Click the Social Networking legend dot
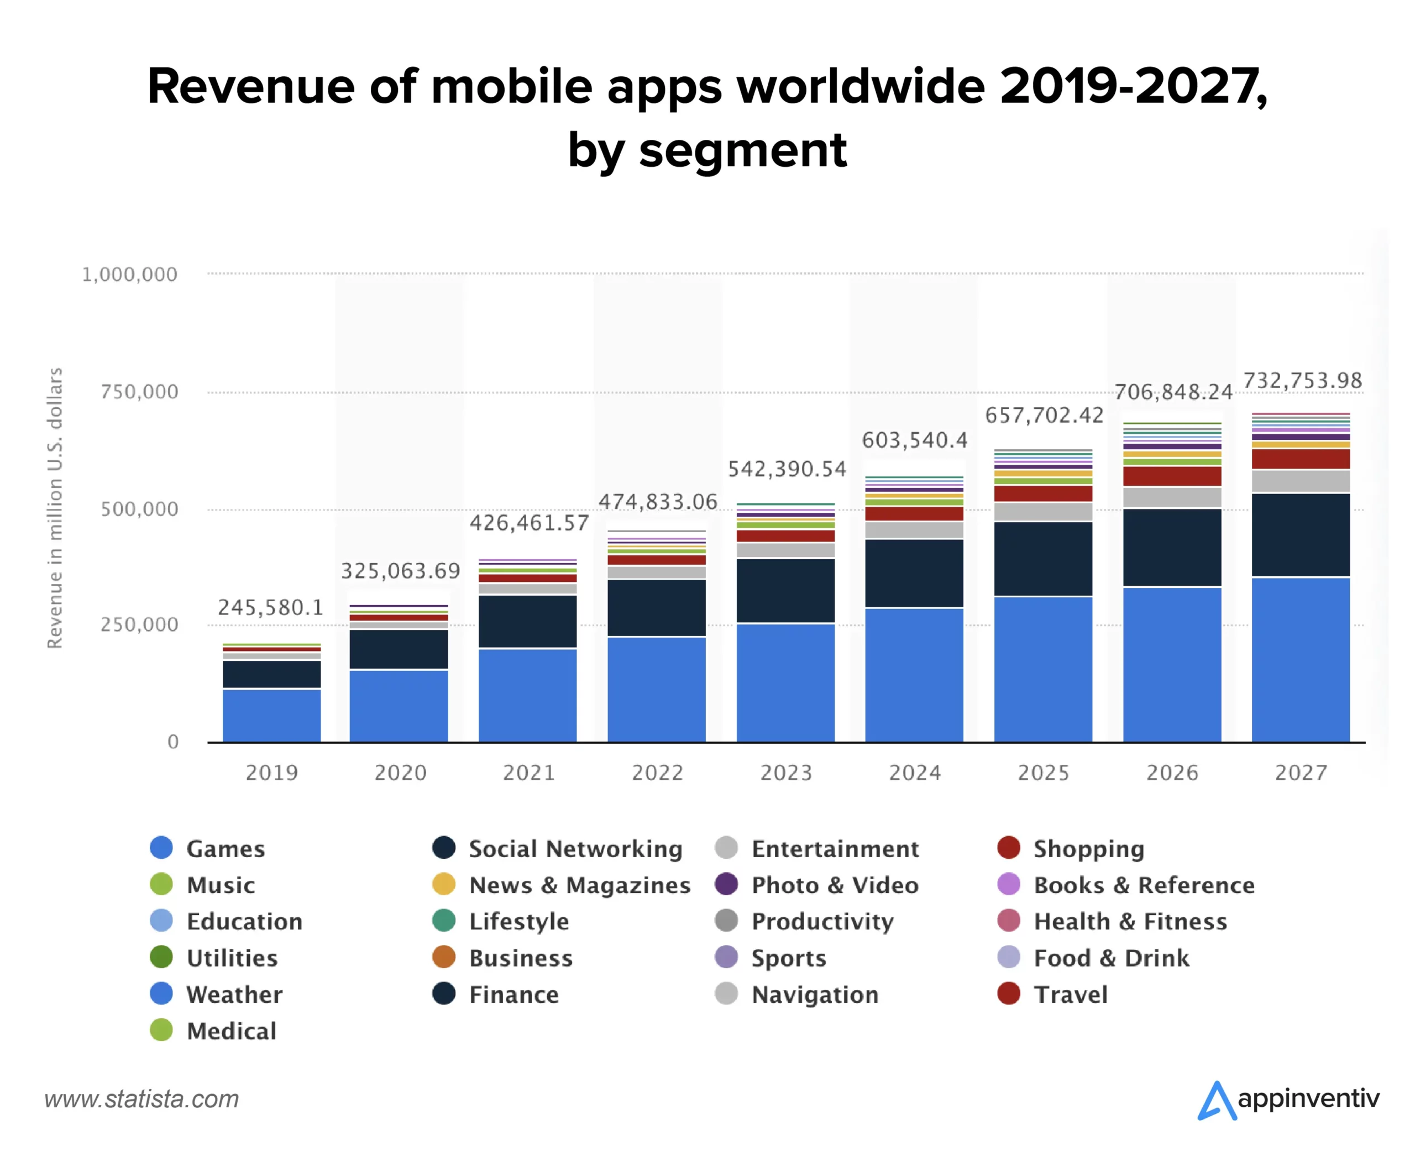Viewport: 1415px width, 1151px height. coord(444,848)
